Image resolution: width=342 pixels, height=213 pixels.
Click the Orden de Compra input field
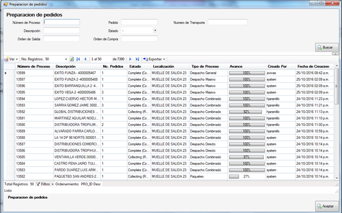139,39
